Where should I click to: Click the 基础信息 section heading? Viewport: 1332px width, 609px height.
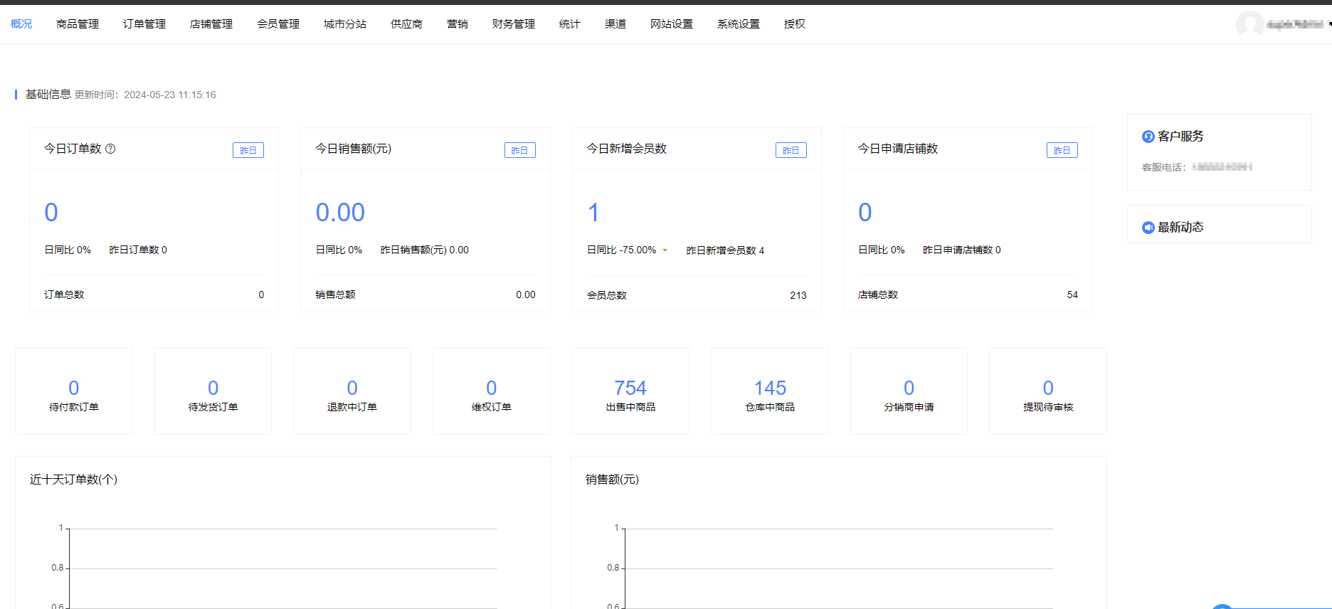pyautogui.click(x=48, y=94)
